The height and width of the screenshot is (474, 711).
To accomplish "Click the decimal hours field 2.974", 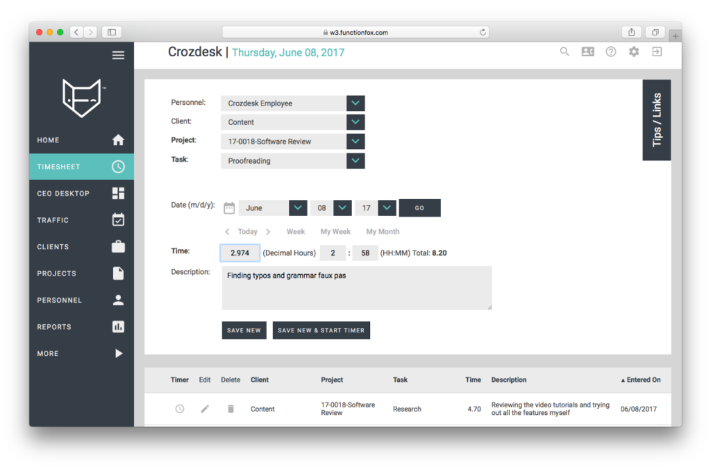I will click(x=240, y=253).
